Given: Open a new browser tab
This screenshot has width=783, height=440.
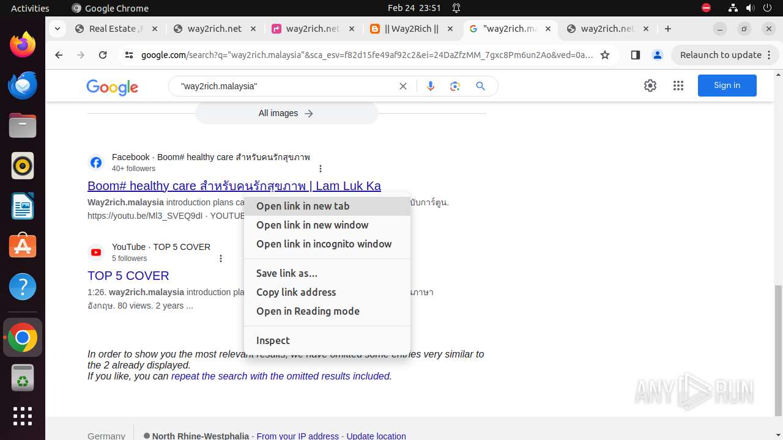Looking at the screenshot, I should point(668,29).
